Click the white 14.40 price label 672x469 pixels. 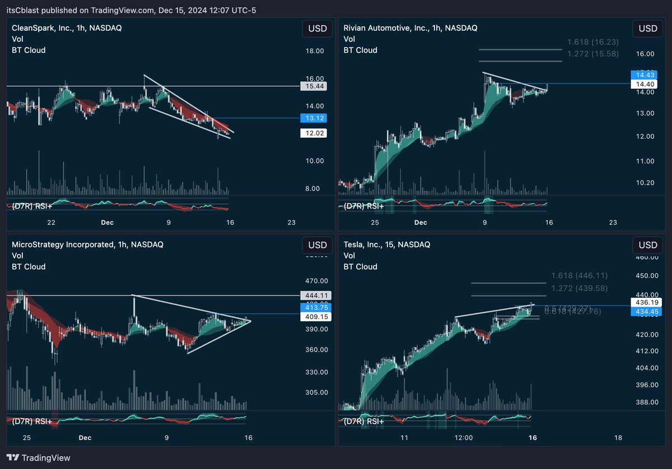point(644,84)
